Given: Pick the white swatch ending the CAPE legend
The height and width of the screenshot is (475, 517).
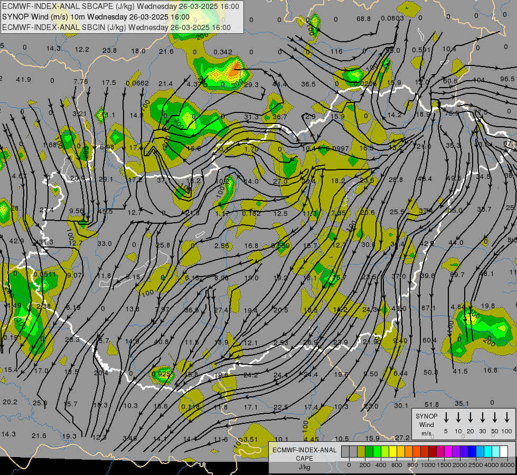Looking at the screenshot, I should click(504, 451).
